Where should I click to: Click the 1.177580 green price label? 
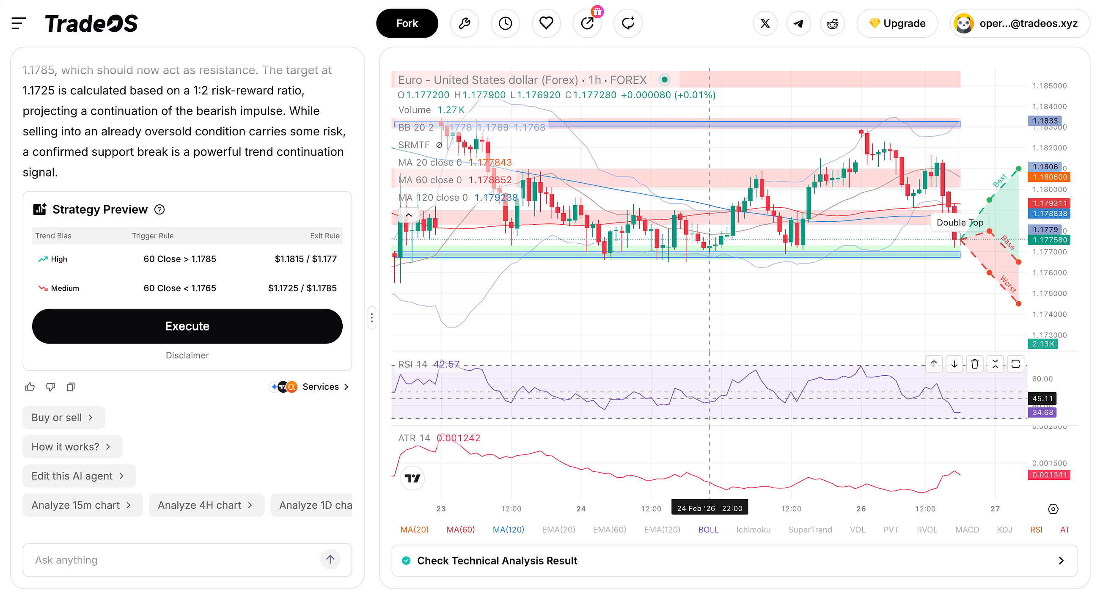[x=1050, y=240]
